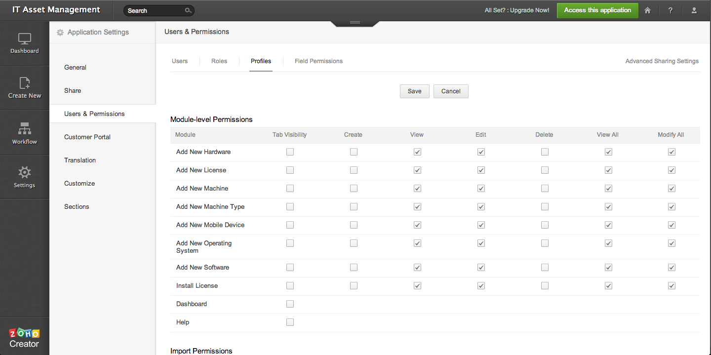Image resolution: width=711 pixels, height=355 pixels.
Task: Expand the top pull-down panel handle
Action: tap(355, 23)
